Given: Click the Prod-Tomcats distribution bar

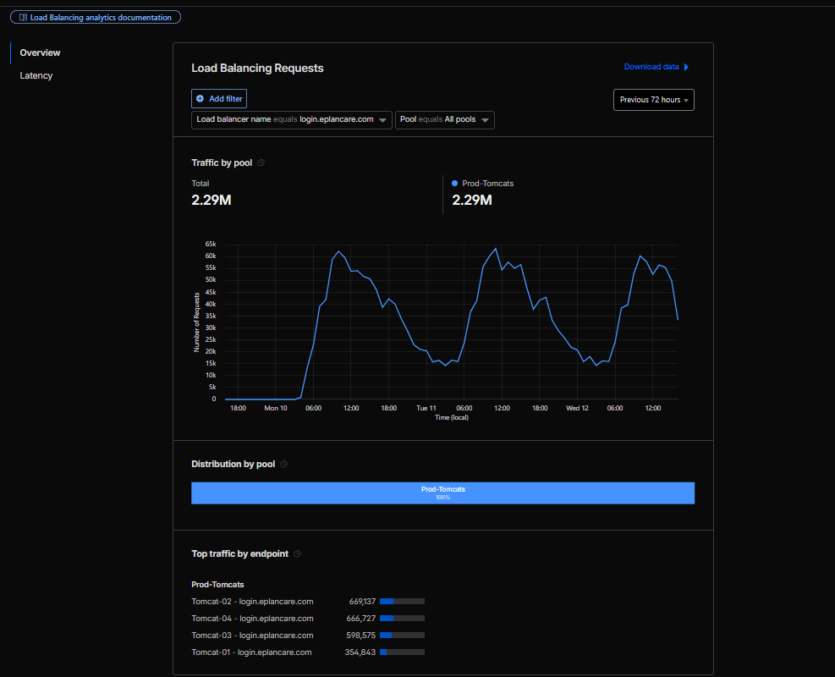Looking at the screenshot, I should [x=442, y=493].
